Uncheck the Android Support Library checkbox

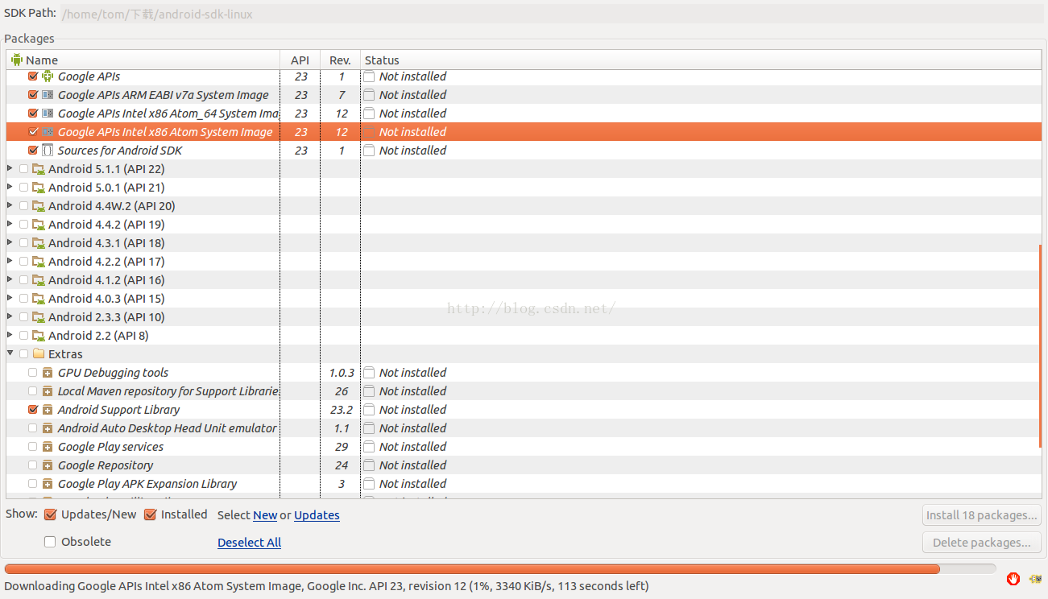click(x=33, y=410)
